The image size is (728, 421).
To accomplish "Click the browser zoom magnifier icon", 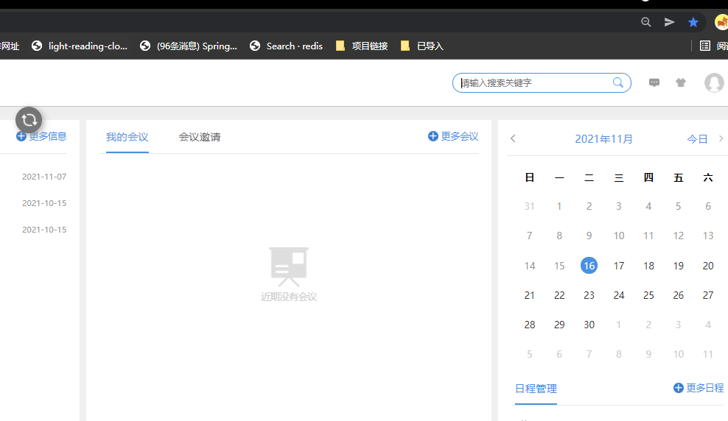I will (x=646, y=22).
